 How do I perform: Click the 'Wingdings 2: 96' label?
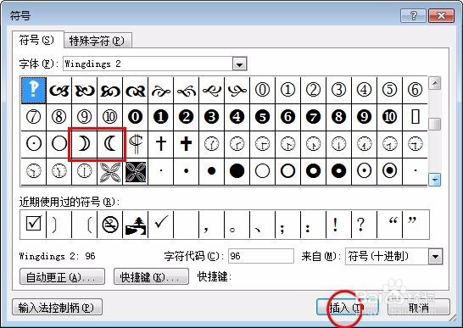[x=58, y=256]
